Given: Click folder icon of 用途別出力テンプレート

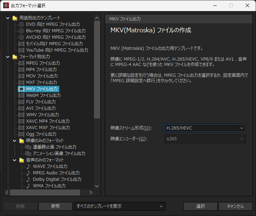Looking at the screenshot, I should [x=15, y=18].
